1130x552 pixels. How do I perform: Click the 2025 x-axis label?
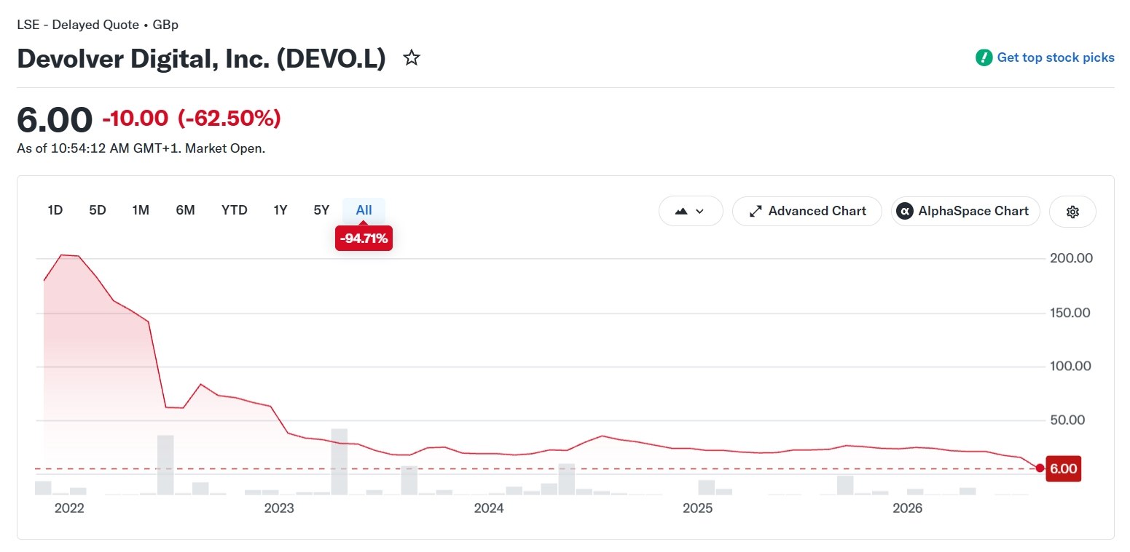pos(698,508)
